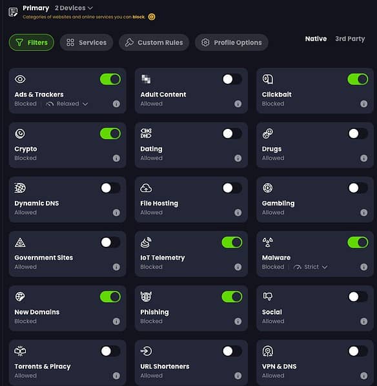Open info for Malware filter
Image resolution: width=377 pixels, height=386 pixels.
(364, 267)
